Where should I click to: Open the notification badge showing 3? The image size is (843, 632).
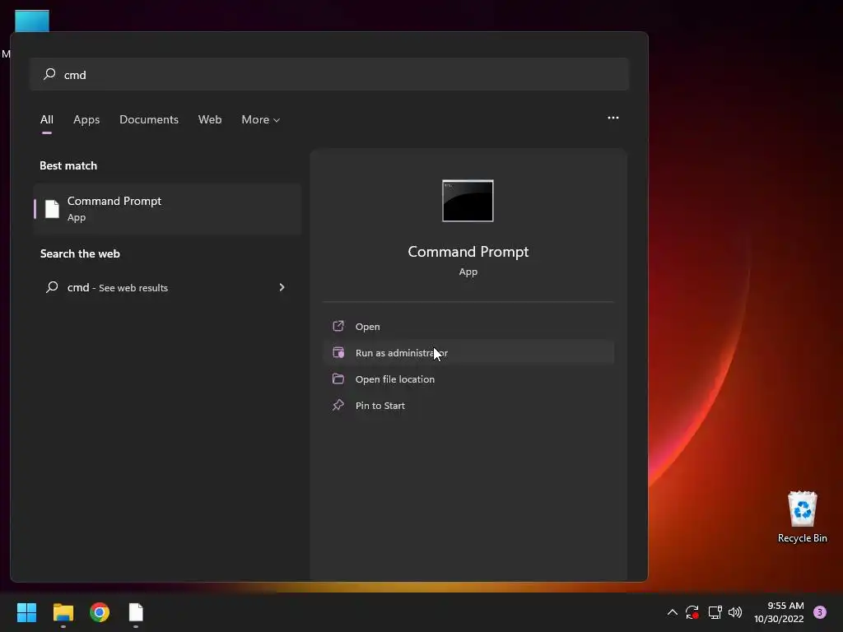820,612
